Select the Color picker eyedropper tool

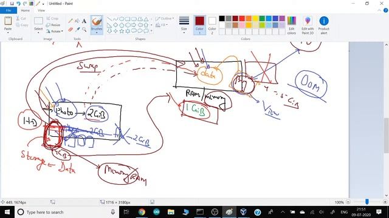(x=77, y=30)
